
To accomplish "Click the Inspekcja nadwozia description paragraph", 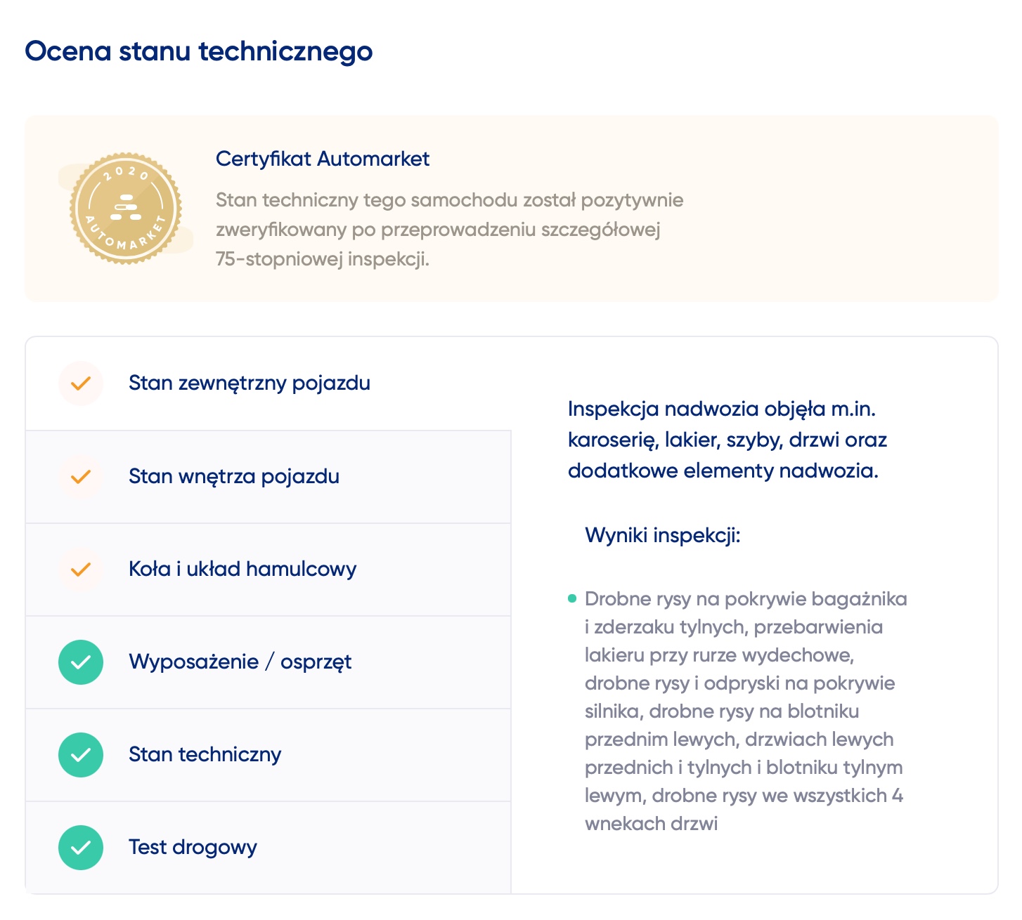I will (x=727, y=440).
